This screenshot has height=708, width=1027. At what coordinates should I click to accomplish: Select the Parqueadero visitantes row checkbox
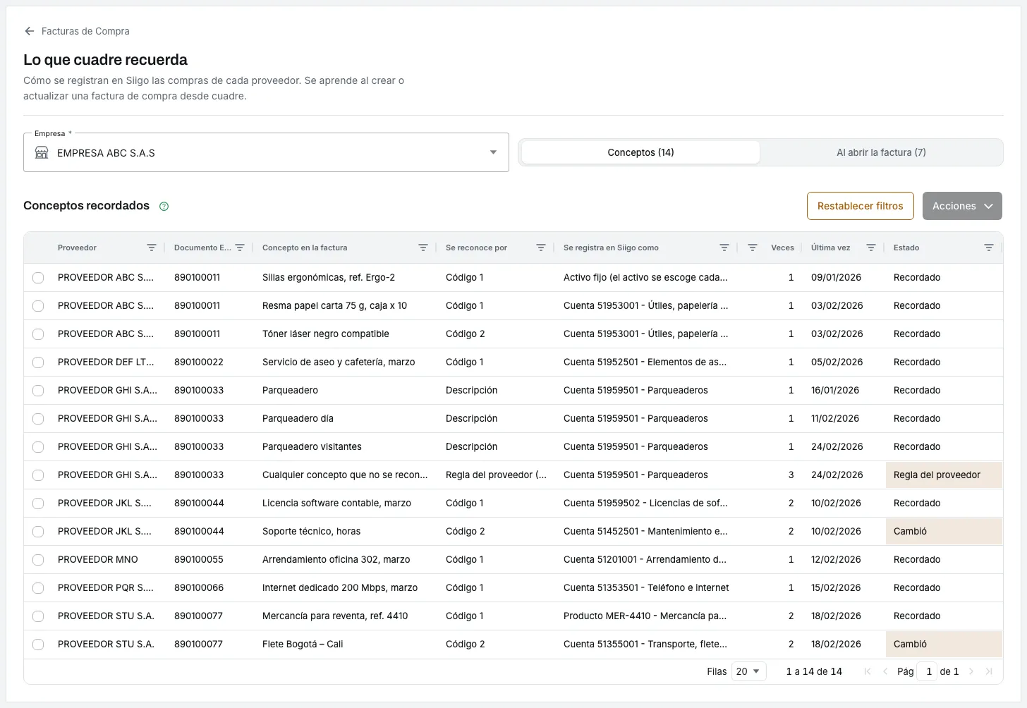pyautogui.click(x=38, y=447)
